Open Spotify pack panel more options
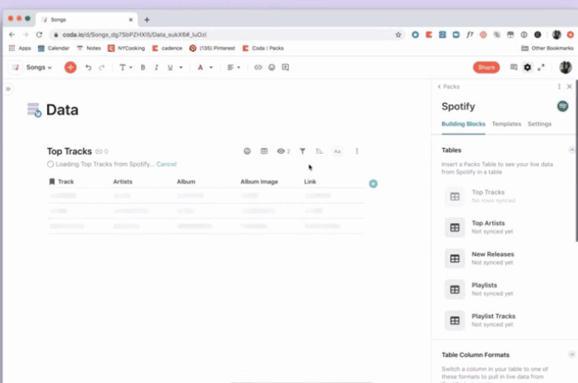 (559, 86)
